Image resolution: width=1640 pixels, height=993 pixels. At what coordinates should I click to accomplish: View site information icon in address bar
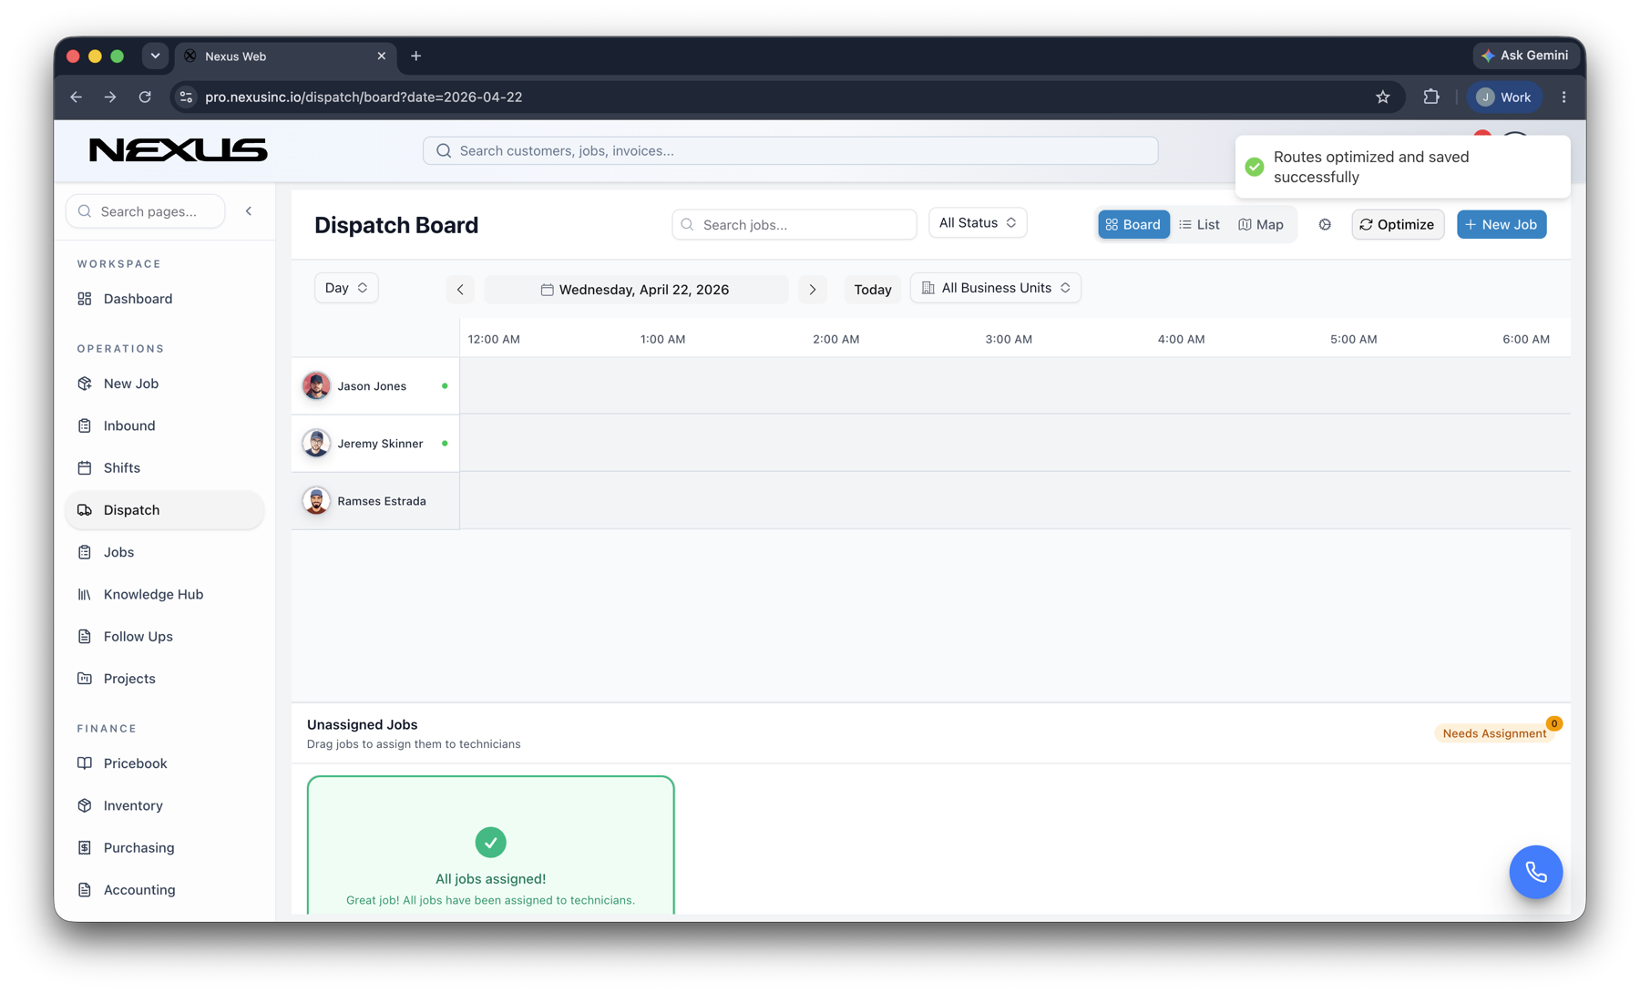click(x=186, y=97)
